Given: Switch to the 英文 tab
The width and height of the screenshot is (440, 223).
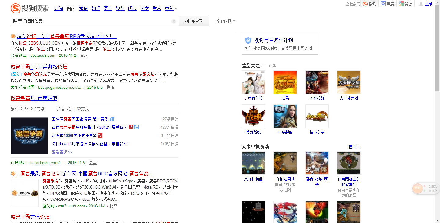Looking at the screenshot, I should point(145,9).
